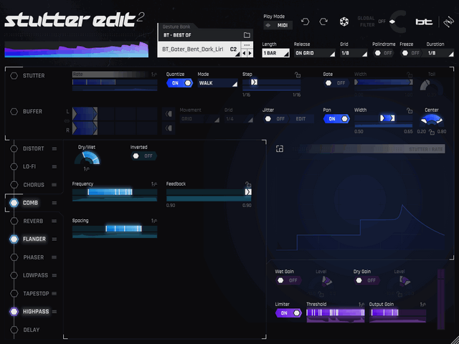Click the undo arrow icon
This screenshot has height=344, width=459.
click(x=306, y=22)
